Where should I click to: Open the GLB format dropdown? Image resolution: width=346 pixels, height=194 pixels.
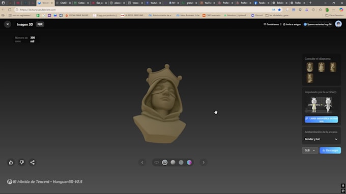310,150
